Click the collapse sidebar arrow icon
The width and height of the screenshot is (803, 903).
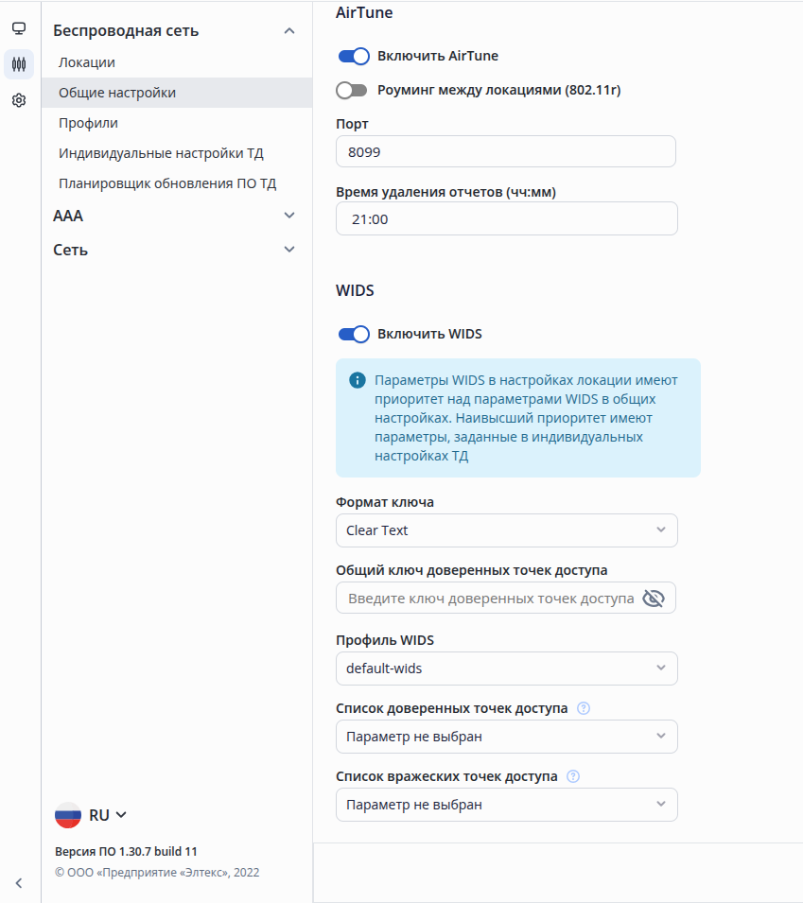(x=19, y=883)
